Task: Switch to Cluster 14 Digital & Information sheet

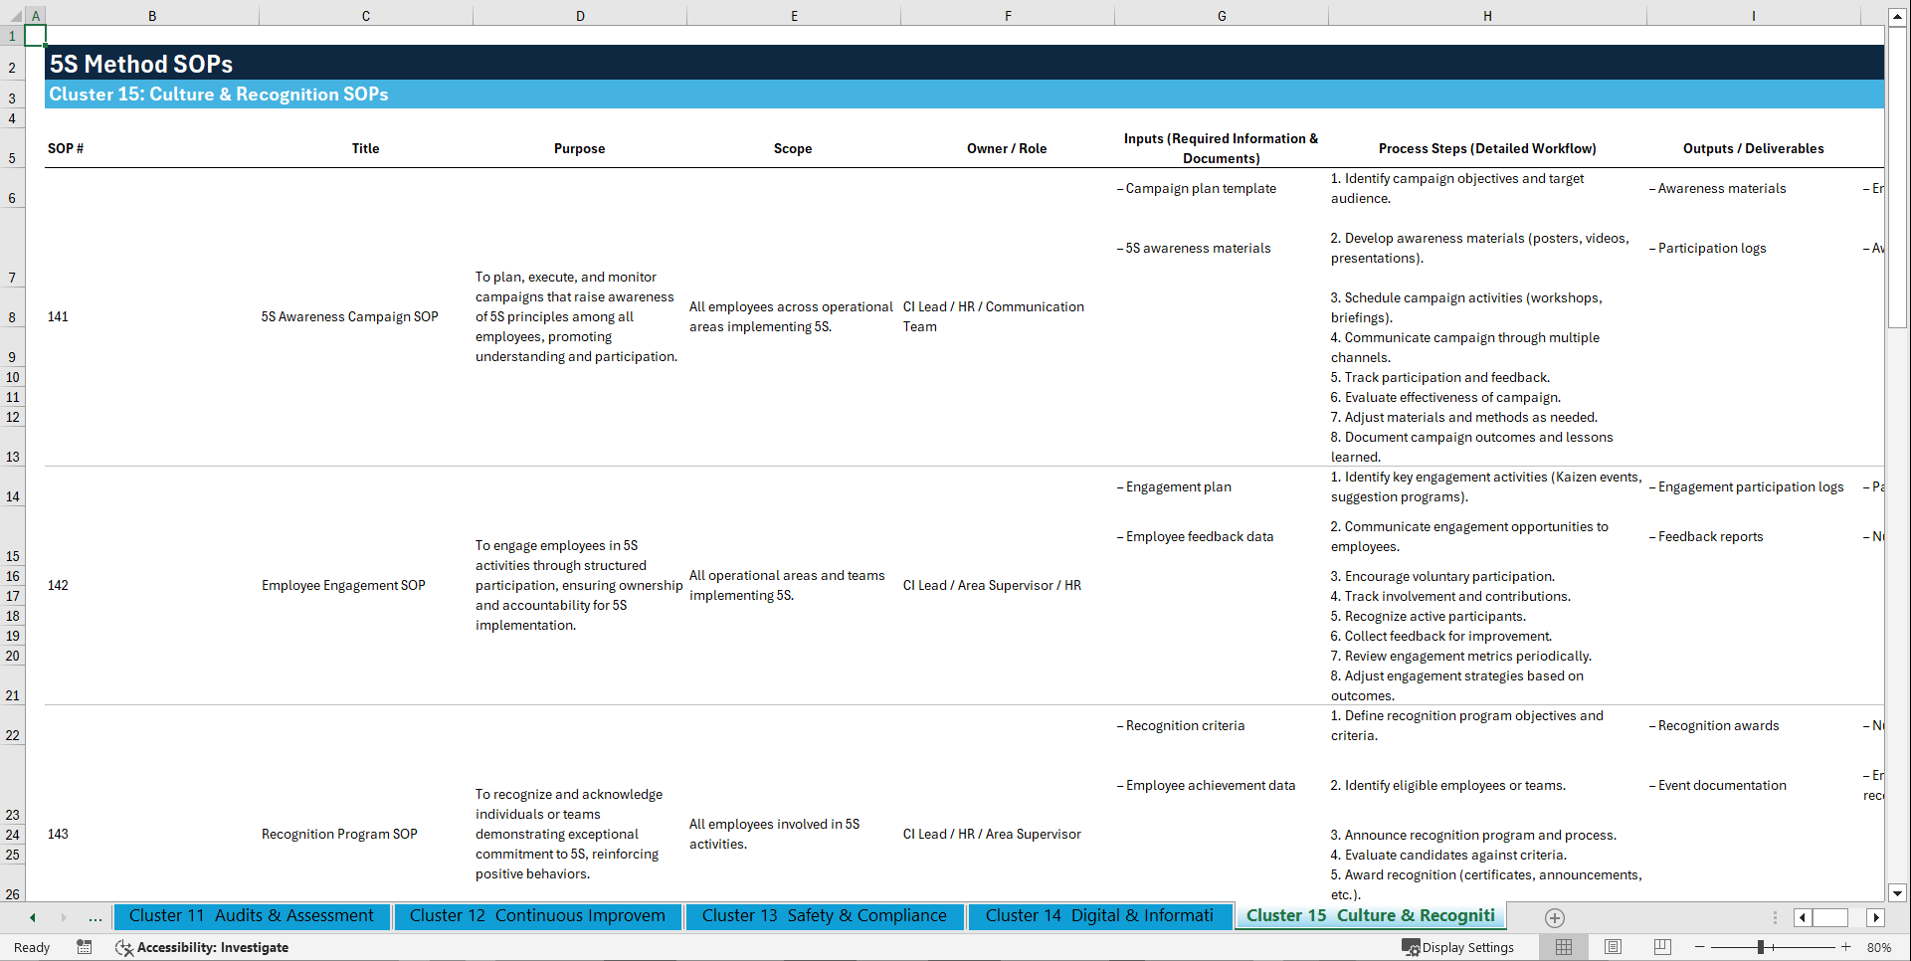Action: coord(1099,916)
